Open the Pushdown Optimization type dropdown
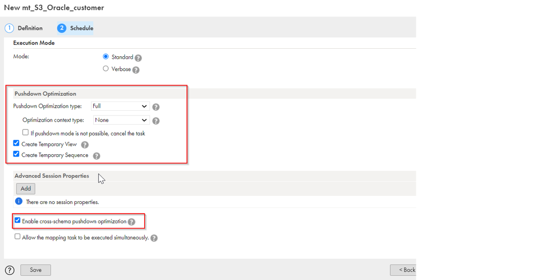The image size is (545, 280). [120, 106]
